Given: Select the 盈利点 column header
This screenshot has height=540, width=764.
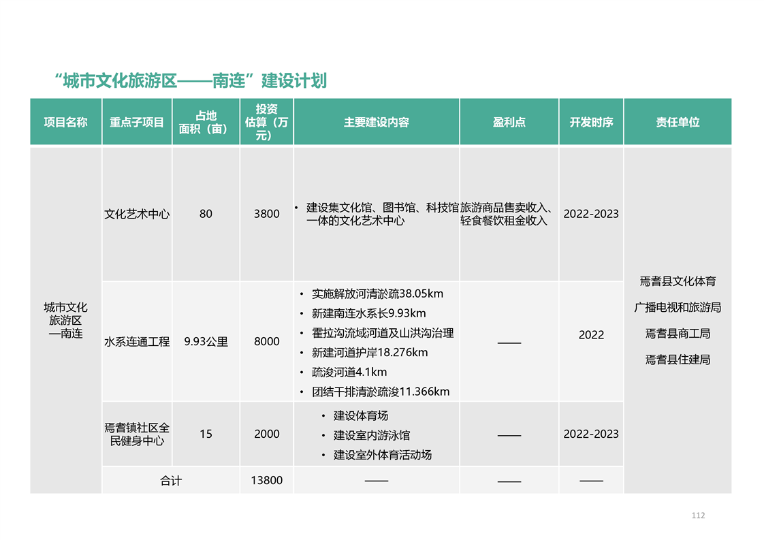Looking at the screenshot, I should click(x=509, y=122).
